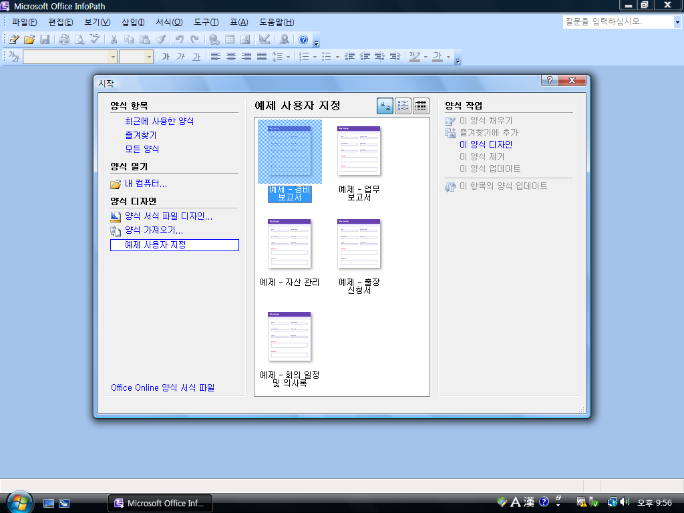Open the font size combo box
Viewport: 684px width, 513px height.
[136, 57]
